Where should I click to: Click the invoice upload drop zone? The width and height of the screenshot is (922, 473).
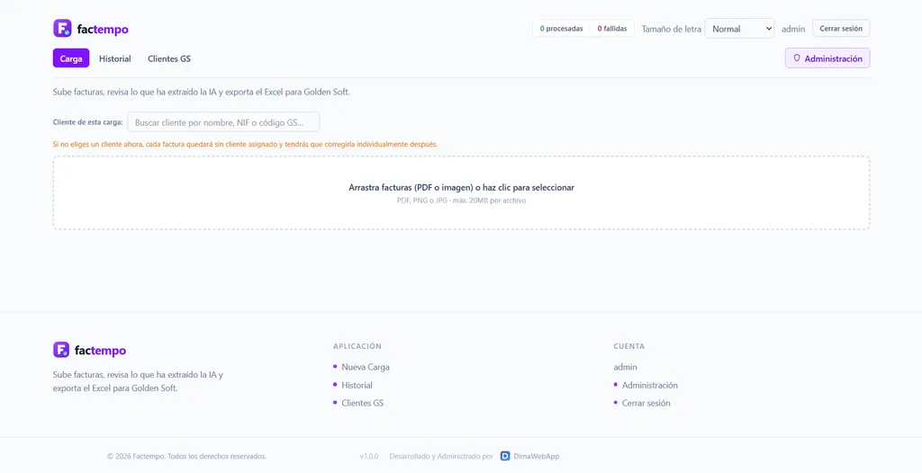click(x=461, y=192)
